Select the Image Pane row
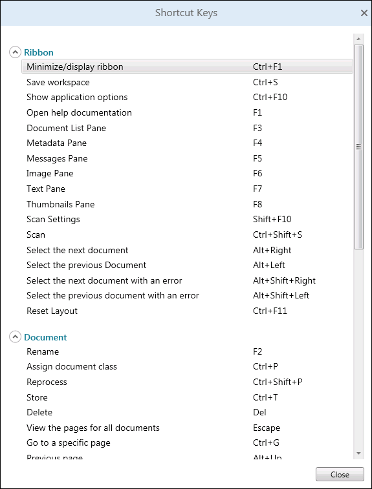The width and height of the screenshot is (372, 489). 187,173
